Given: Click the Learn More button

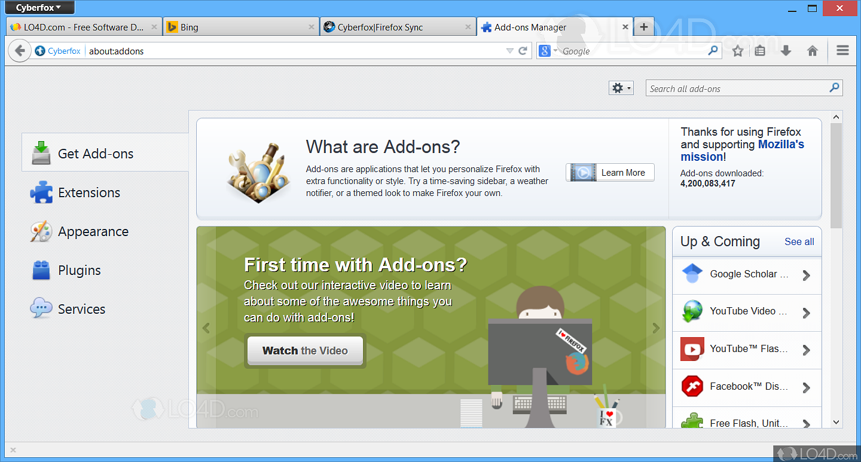Looking at the screenshot, I should (610, 173).
